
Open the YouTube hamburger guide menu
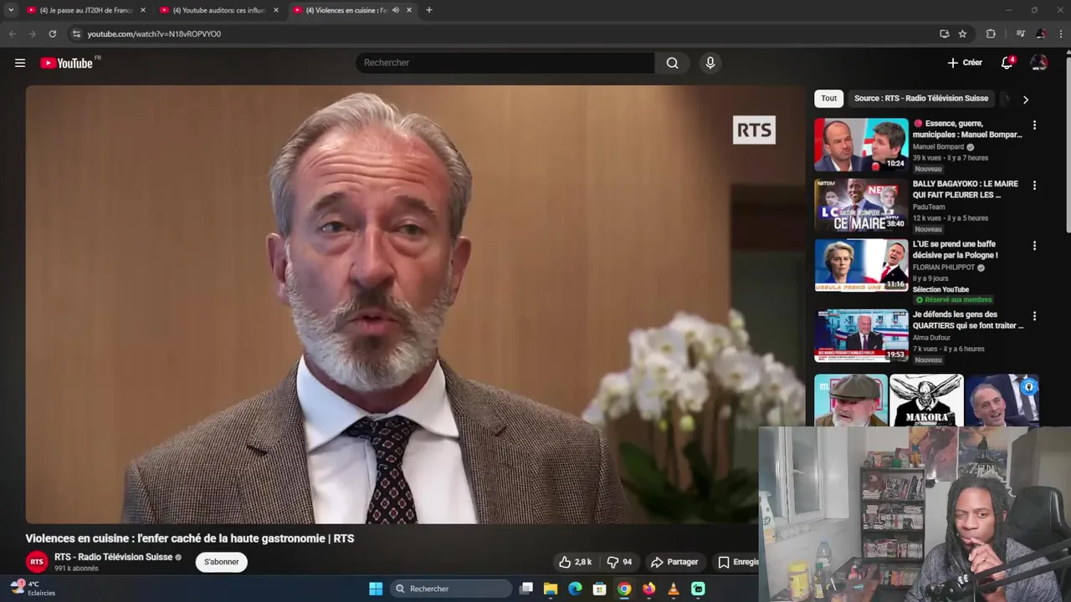20,63
